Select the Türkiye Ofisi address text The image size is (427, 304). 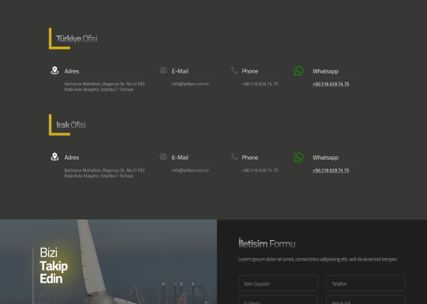(104, 87)
